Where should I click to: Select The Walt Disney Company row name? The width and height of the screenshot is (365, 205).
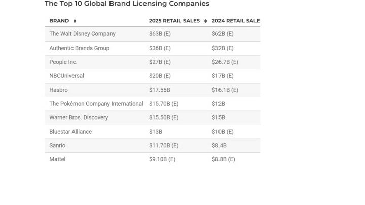tap(83, 34)
